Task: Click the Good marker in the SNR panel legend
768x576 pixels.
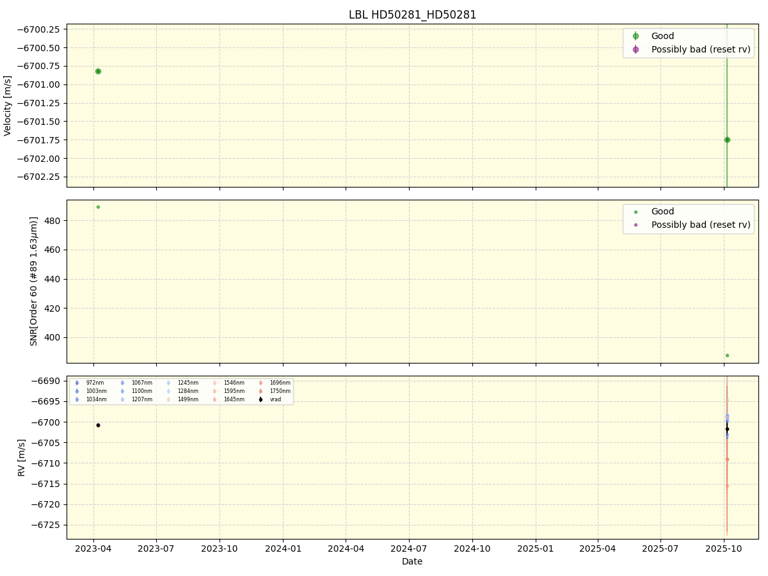Action: click(636, 212)
